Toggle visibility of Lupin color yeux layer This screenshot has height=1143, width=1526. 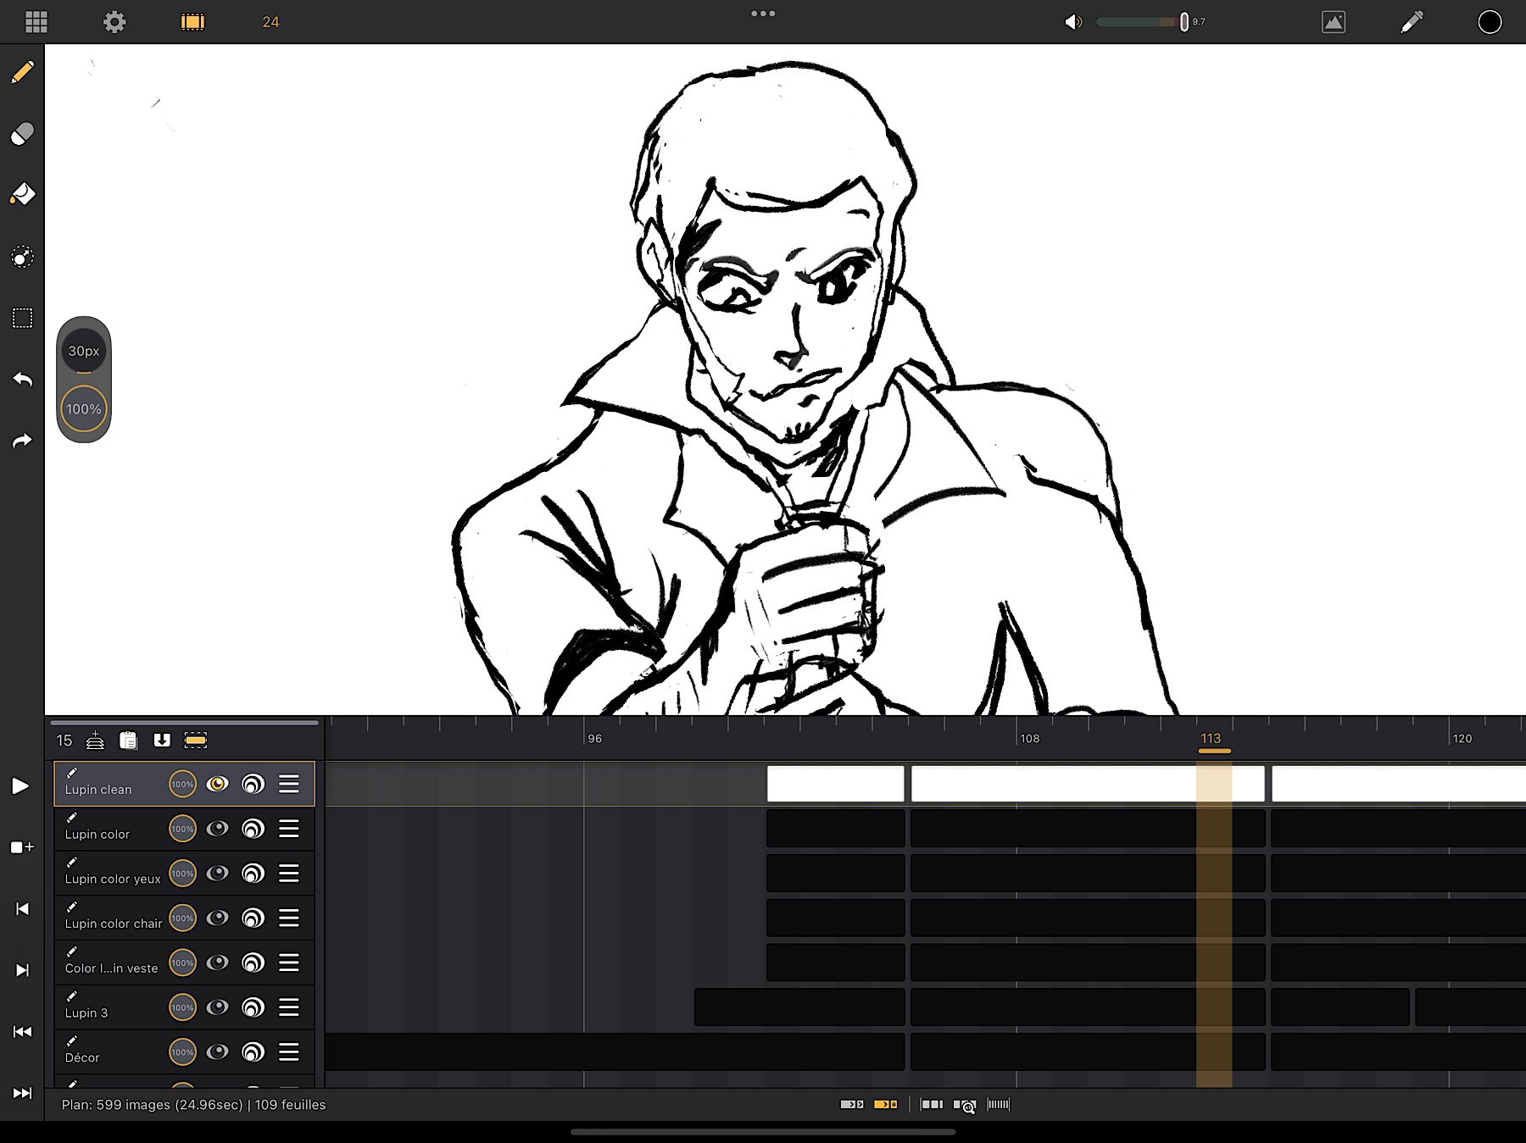[218, 874]
